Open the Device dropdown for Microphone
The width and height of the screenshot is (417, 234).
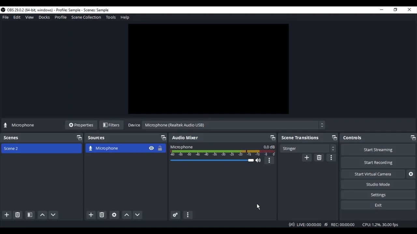[233, 125]
